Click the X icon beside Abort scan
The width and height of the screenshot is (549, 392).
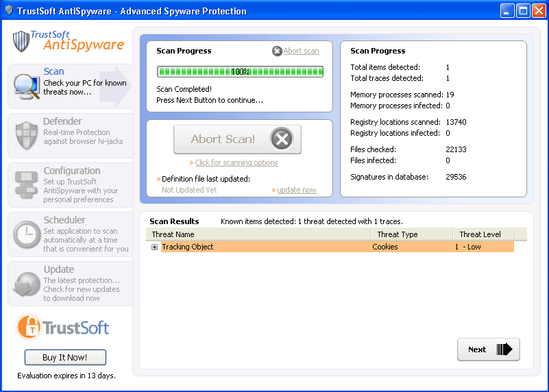click(x=277, y=51)
